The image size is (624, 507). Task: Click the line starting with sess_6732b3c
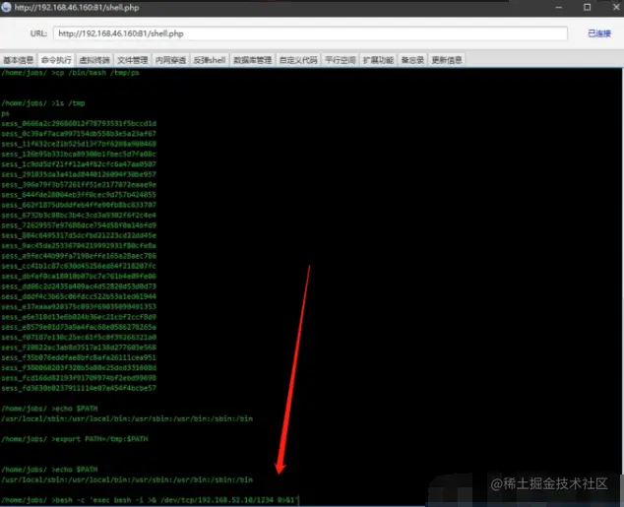click(x=79, y=215)
